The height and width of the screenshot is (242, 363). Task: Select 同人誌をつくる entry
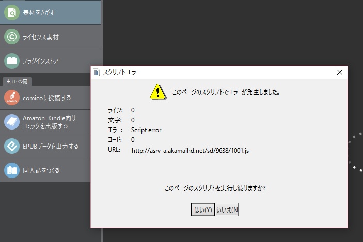(45, 170)
